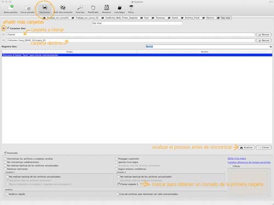274x205 pixels.
Task: Select the highlighted "Presione el botón Sync" row
Action: [137, 55]
